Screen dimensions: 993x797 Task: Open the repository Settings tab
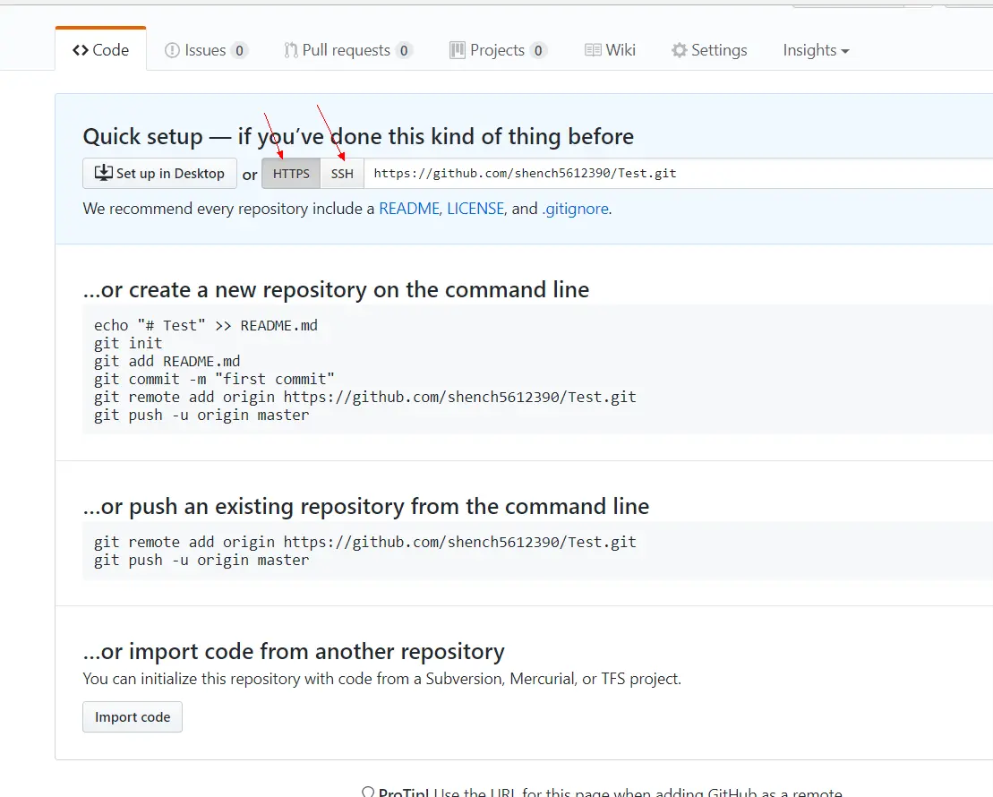pos(709,50)
